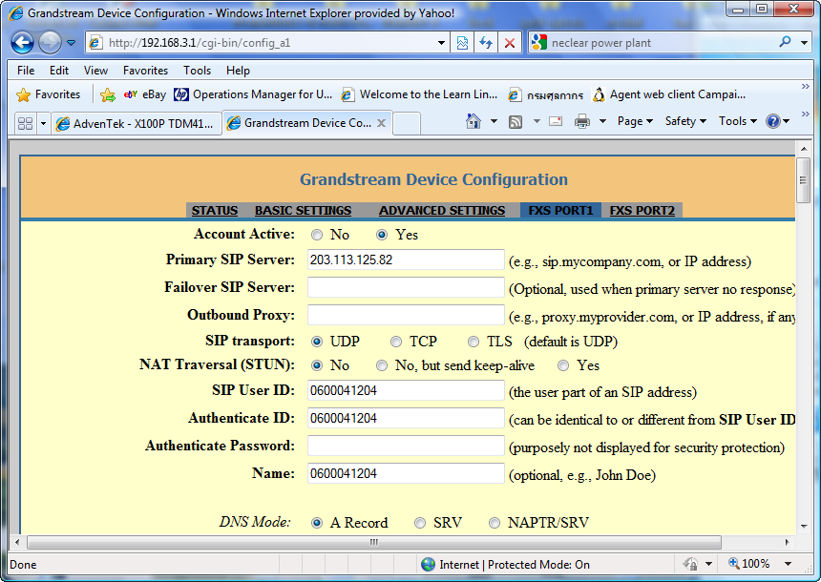
Task: Click the Home page icon
Action: click(473, 121)
